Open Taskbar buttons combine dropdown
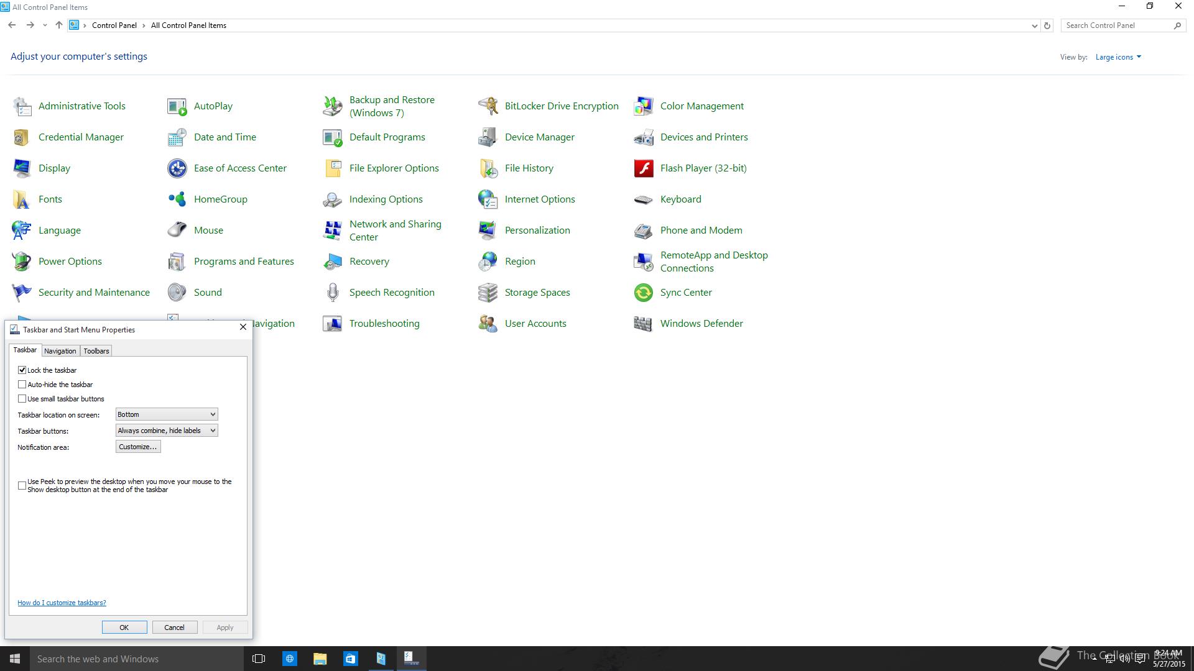The image size is (1194, 671). tap(167, 431)
